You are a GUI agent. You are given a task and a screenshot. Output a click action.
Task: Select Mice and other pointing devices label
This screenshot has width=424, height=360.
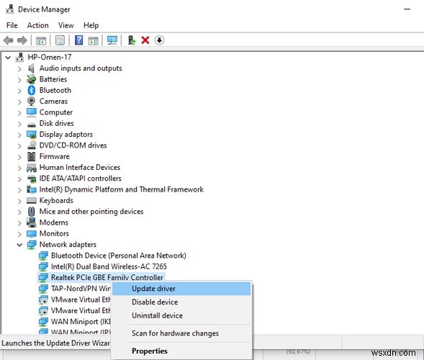click(x=91, y=212)
